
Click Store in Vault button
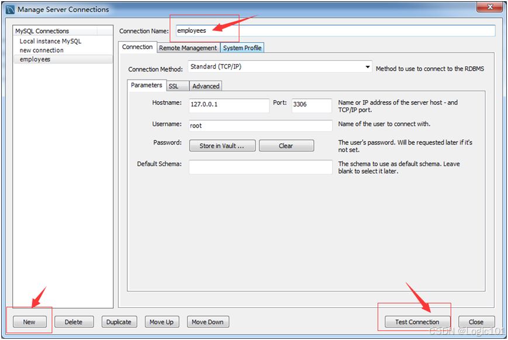[222, 146]
